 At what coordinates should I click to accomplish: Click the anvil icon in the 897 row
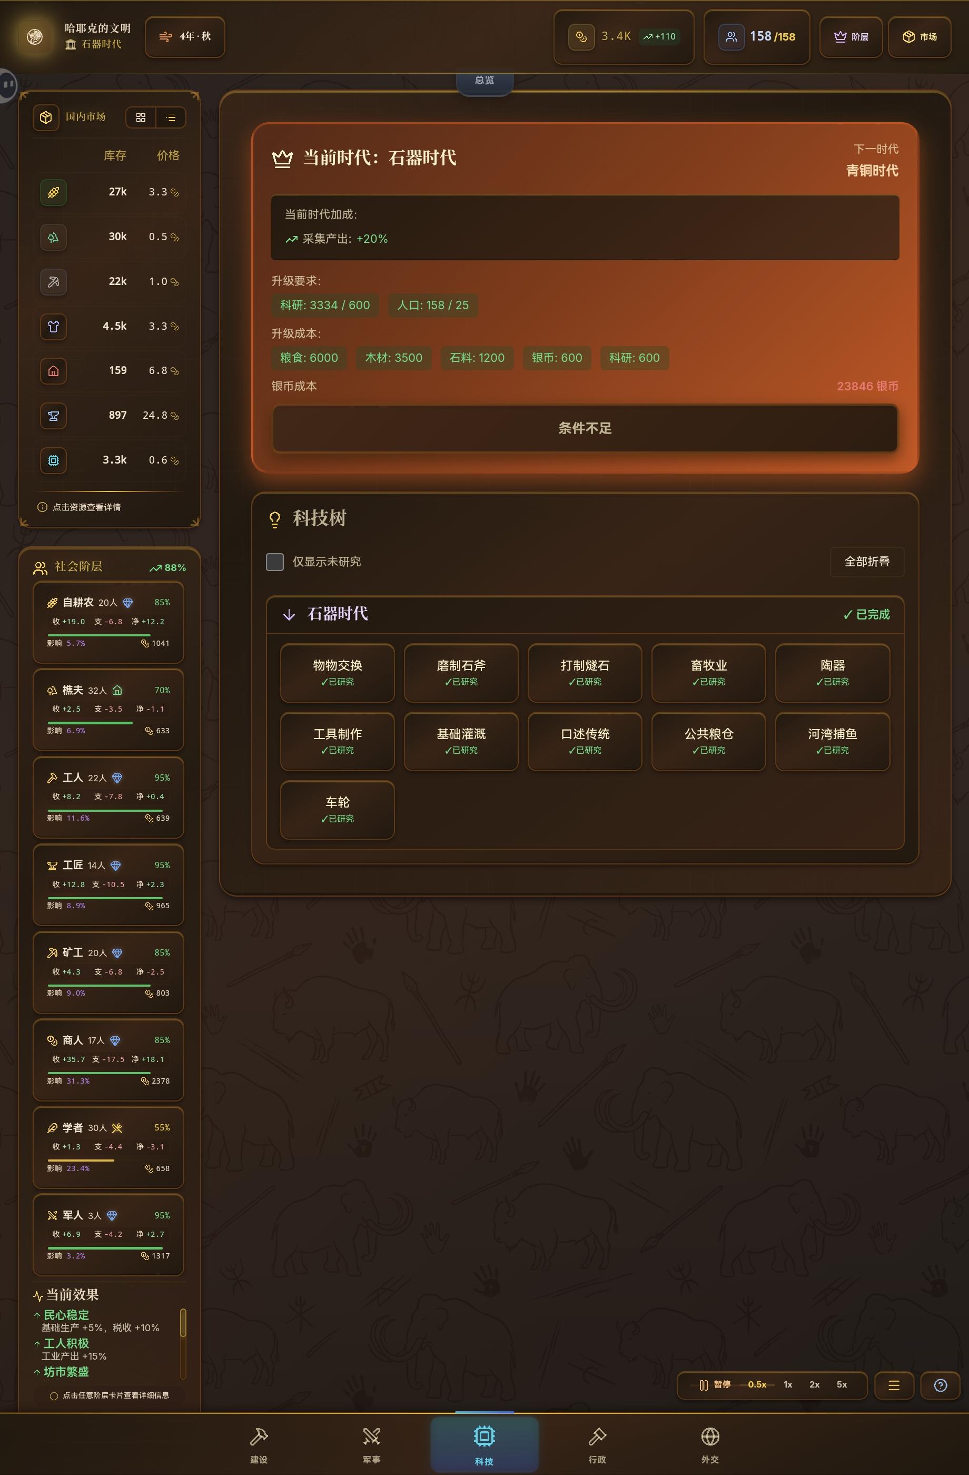pyautogui.click(x=53, y=415)
